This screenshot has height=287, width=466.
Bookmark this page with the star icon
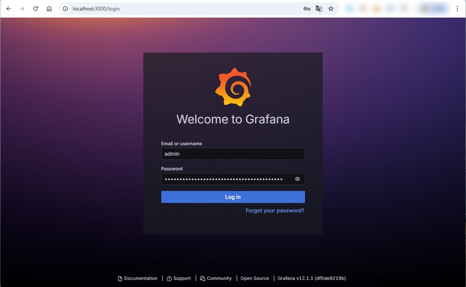[x=331, y=9]
